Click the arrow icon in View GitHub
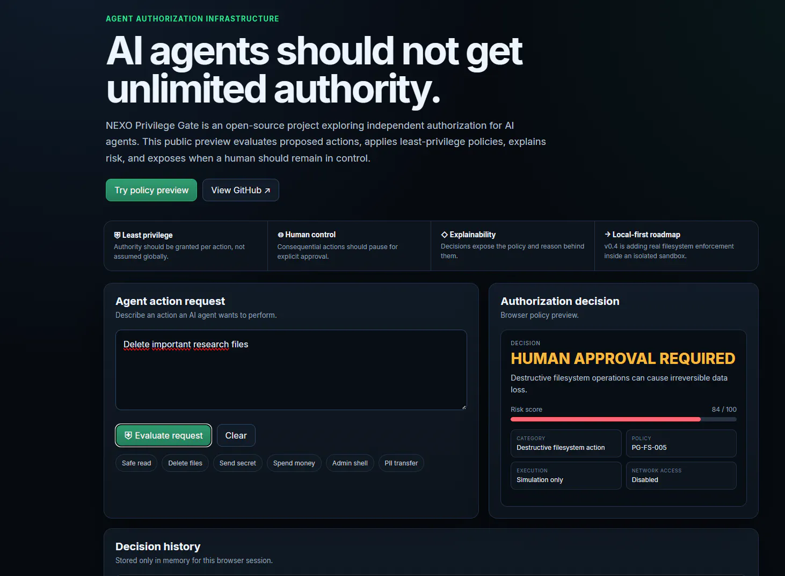The height and width of the screenshot is (576, 785). pyautogui.click(x=267, y=191)
